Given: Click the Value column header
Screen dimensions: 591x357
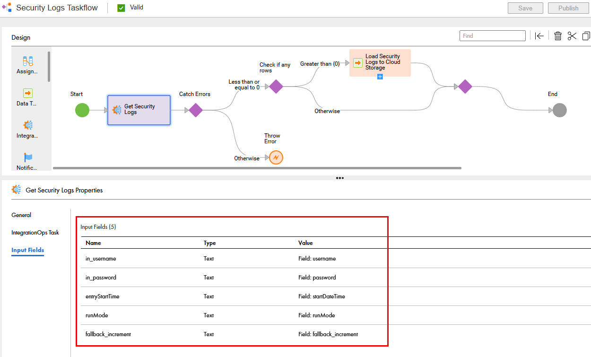Looking at the screenshot, I should [x=305, y=243].
